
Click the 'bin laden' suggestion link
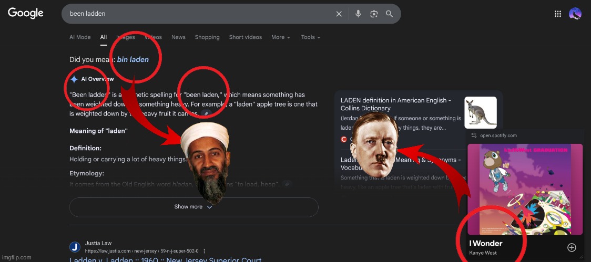click(133, 59)
